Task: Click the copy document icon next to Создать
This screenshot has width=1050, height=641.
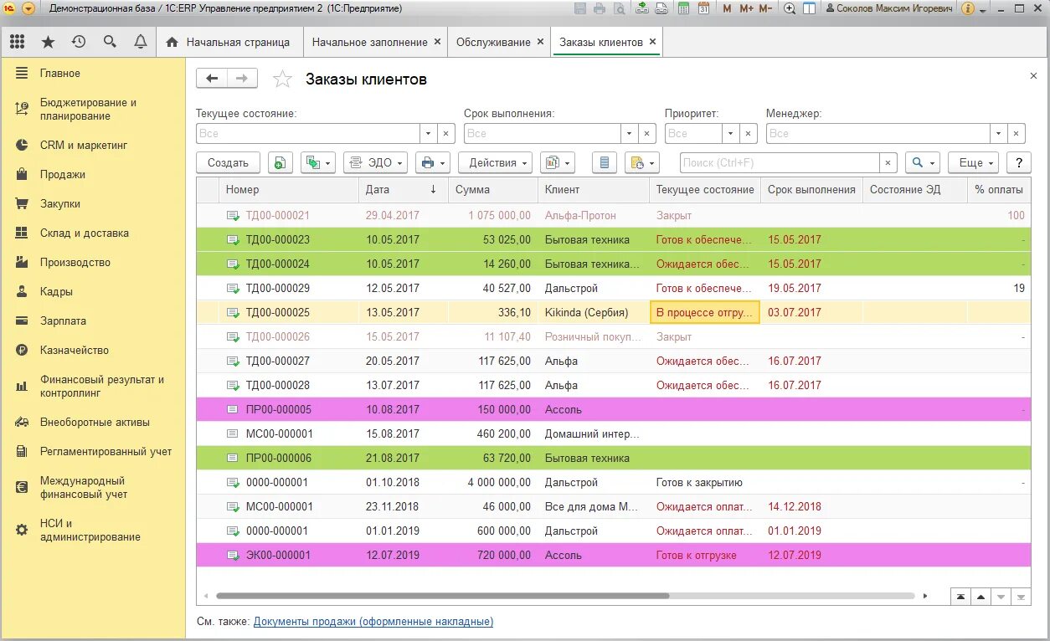Action: [280, 162]
